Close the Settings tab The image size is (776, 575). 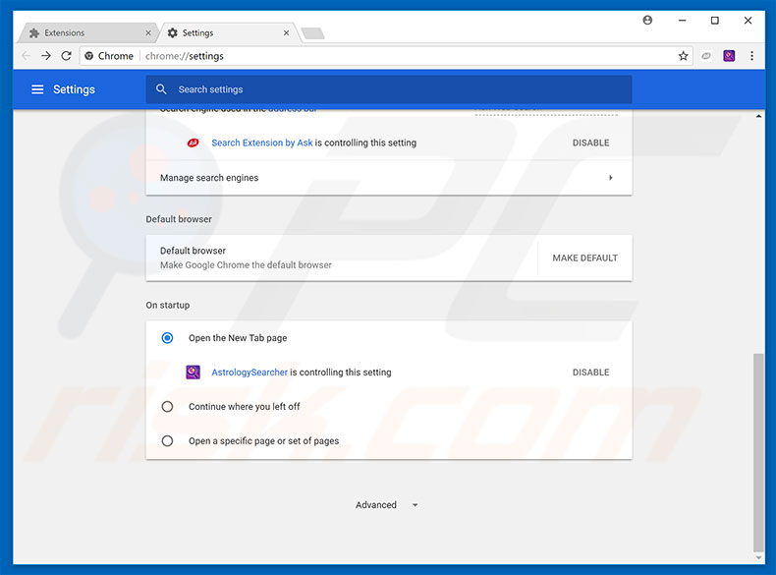click(286, 32)
